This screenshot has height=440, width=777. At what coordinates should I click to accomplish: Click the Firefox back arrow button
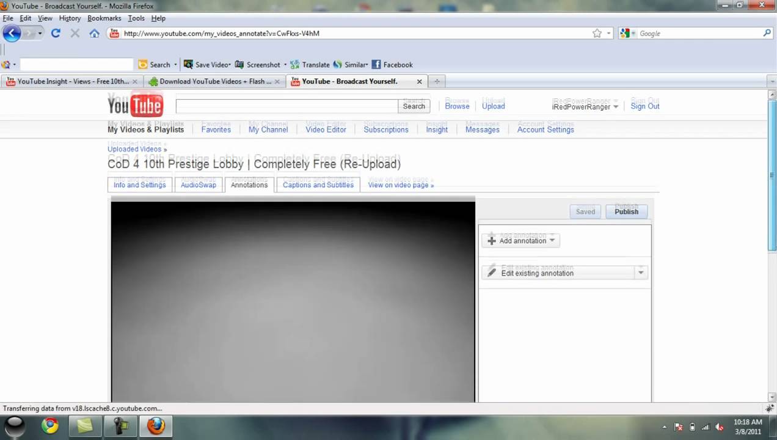[x=12, y=33]
